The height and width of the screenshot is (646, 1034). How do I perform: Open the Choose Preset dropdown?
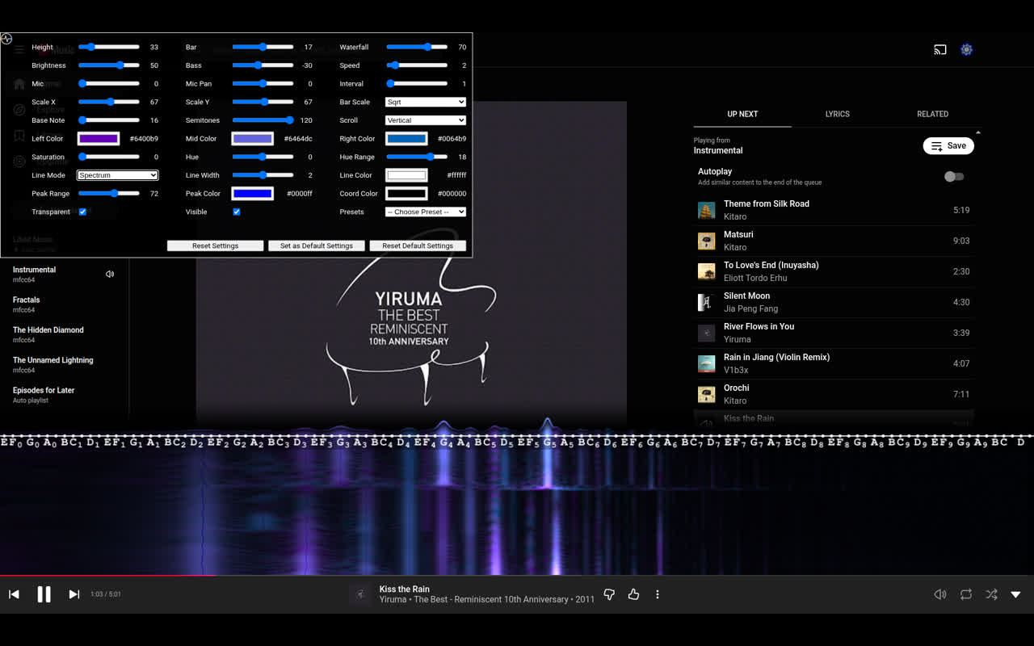(426, 212)
